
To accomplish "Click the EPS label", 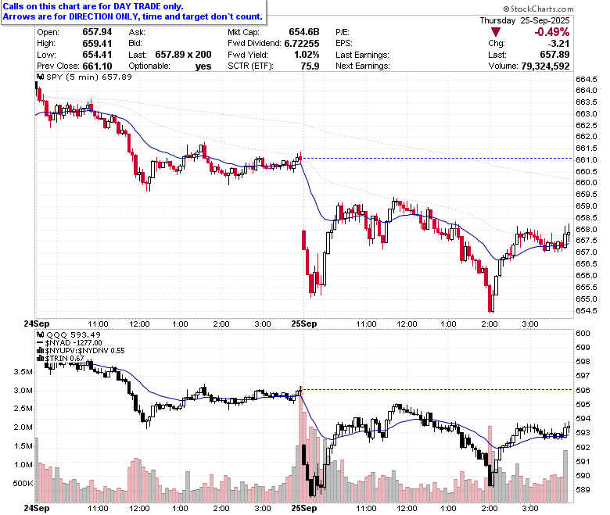I will click(x=344, y=43).
